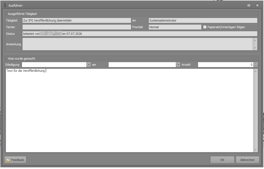Maximize the Ausführen dialog window
The width and height of the screenshot is (264, 169).
click(249, 5)
